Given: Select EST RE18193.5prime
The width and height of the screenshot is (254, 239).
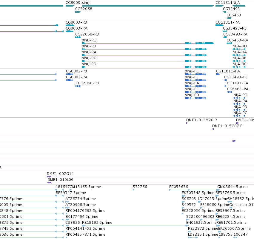Looking at the screenshot, I should [x=97, y=223].
